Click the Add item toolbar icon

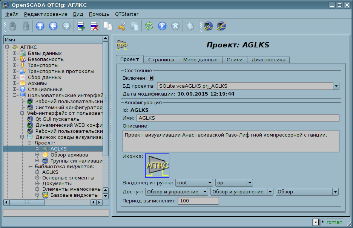click(81, 26)
